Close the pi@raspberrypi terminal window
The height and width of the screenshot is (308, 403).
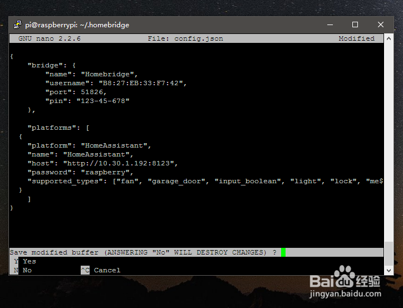[x=381, y=25]
